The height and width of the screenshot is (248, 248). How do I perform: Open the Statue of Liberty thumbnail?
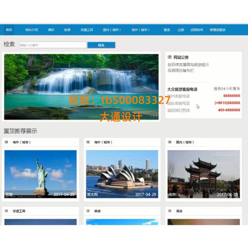tap(41, 174)
